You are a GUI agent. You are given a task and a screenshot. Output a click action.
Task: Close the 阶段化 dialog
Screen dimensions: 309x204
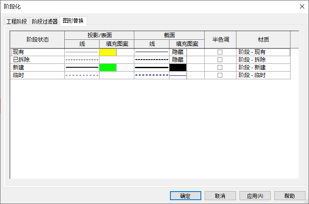coord(302,6)
